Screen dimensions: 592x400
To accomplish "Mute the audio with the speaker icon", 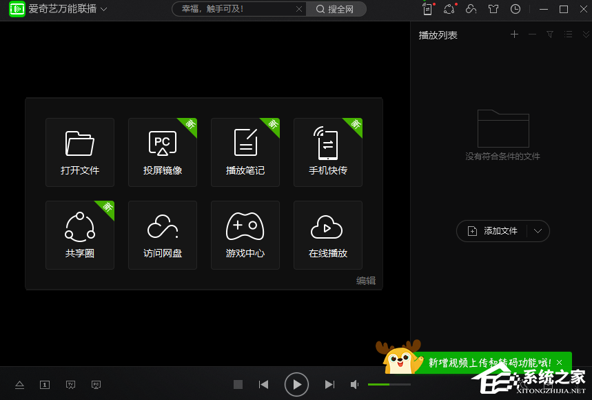I will tap(354, 385).
